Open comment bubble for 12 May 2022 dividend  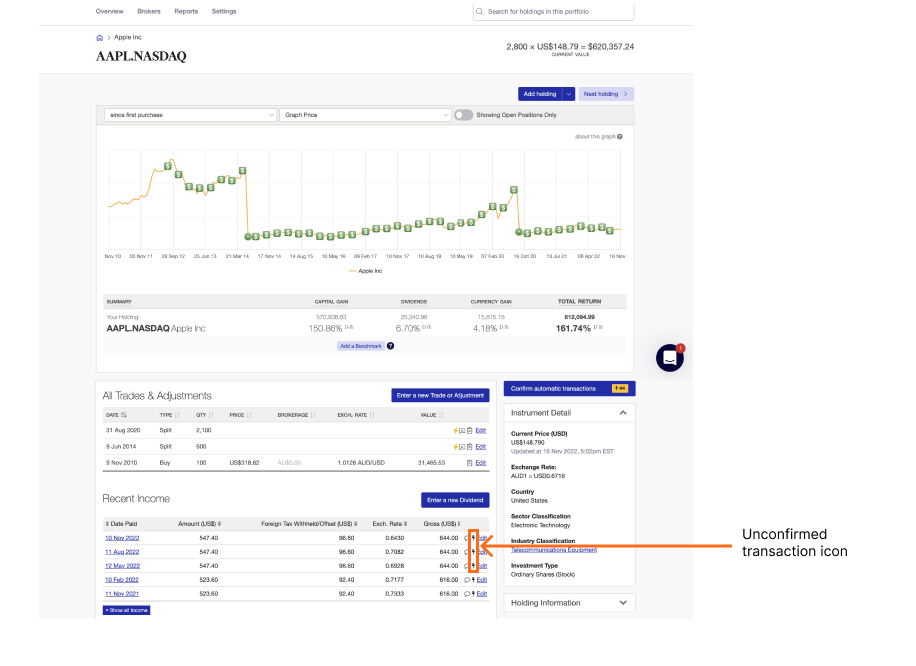(x=466, y=566)
